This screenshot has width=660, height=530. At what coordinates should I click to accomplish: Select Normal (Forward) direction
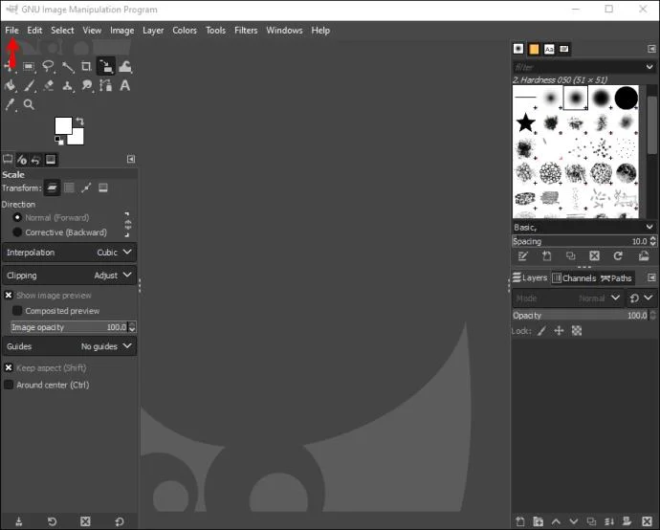click(x=17, y=217)
